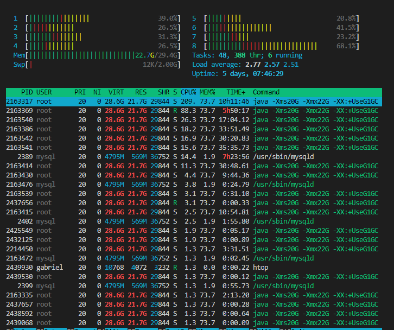Sort by the RES column header
The width and height of the screenshot is (394, 330).
pos(141,92)
